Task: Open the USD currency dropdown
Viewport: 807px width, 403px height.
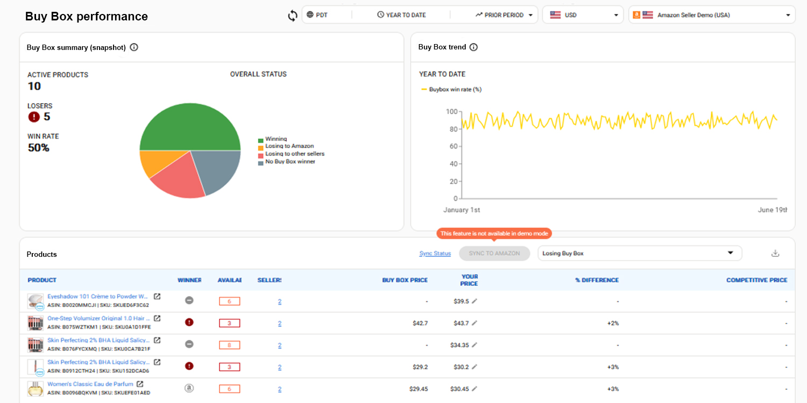Action: click(583, 15)
